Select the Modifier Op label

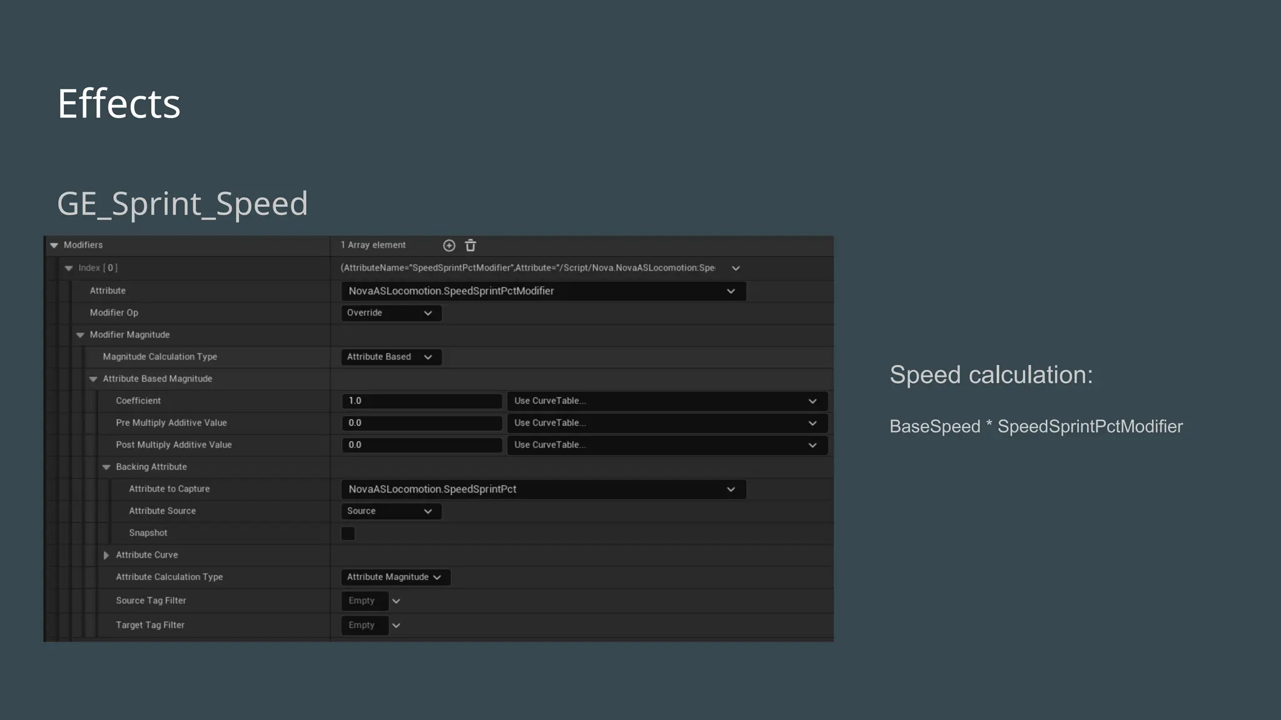(114, 312)
